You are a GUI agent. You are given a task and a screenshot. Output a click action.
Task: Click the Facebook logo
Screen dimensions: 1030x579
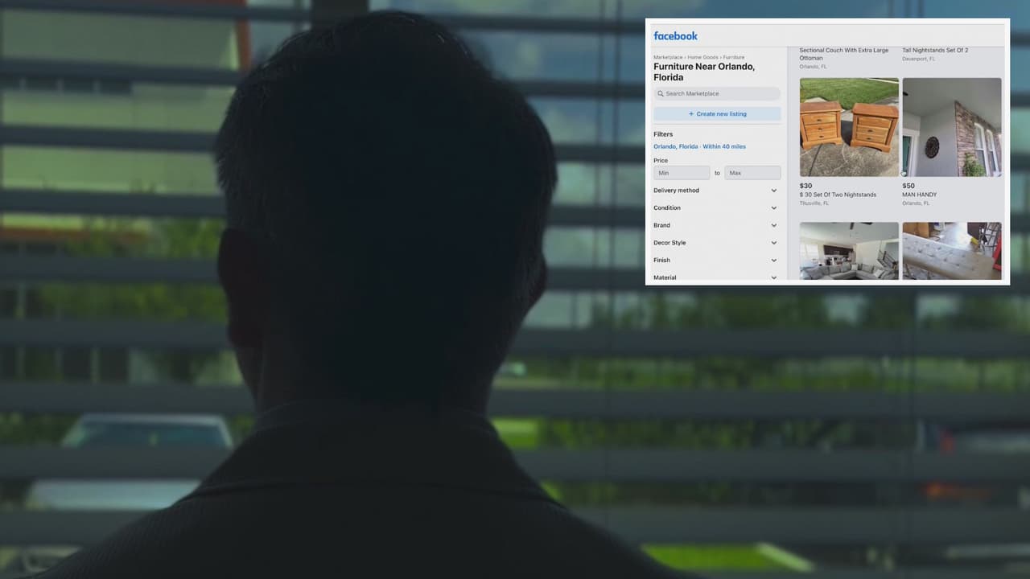675,36
